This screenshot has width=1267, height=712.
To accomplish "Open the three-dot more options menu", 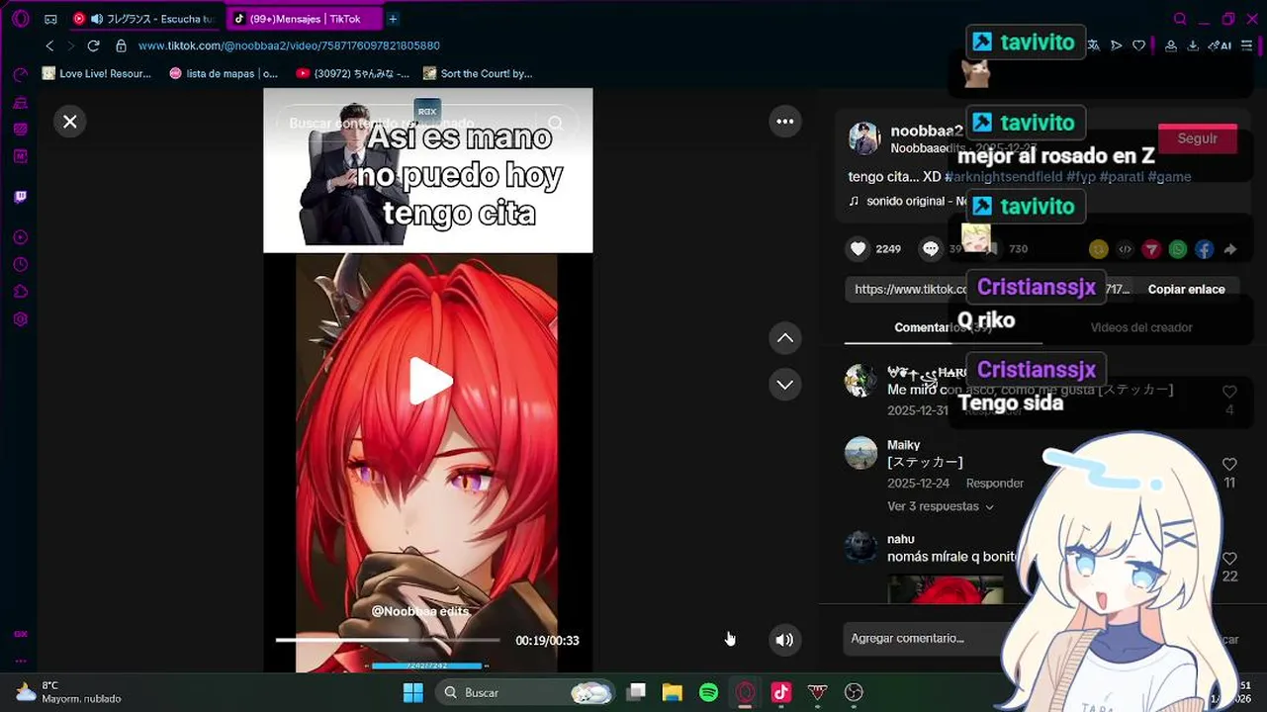I will point(785,122).
